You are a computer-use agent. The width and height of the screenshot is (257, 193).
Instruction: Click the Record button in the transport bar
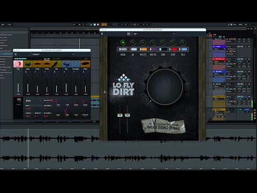(98, 25)
